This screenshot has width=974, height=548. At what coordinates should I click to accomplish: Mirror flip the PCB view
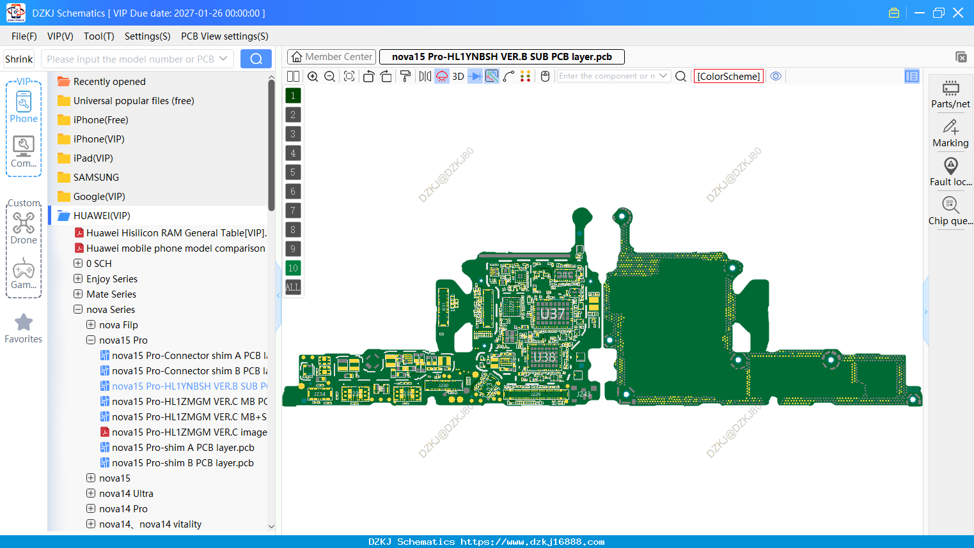[425, 76]
